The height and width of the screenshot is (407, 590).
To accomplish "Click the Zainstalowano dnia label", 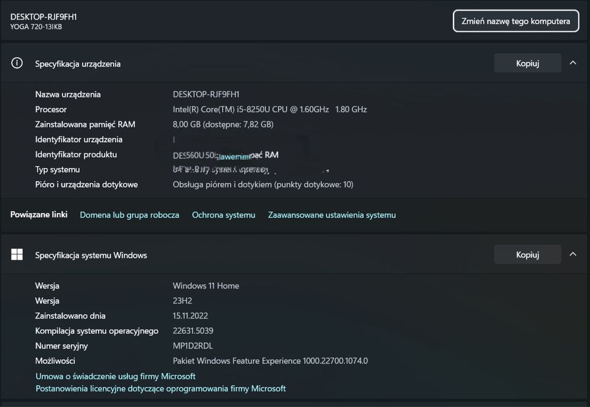I will click(x=70, y=316).
